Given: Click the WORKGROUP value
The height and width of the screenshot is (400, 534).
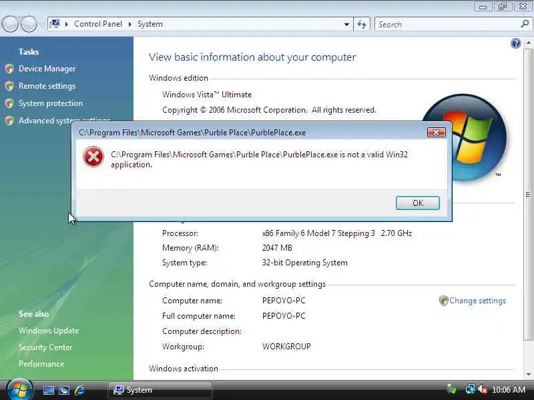Looking at the screenshot, I should 286,347.
